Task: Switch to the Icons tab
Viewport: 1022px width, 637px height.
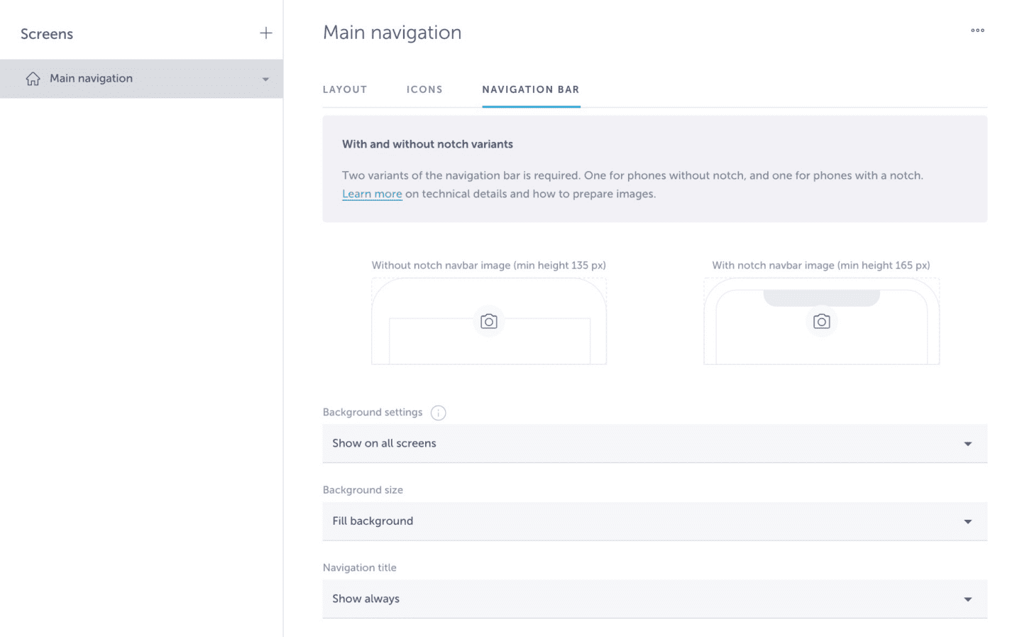Action: pos(424,89)
